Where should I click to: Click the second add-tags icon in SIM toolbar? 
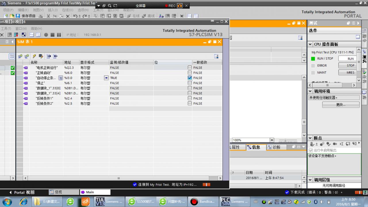(27, 56)
